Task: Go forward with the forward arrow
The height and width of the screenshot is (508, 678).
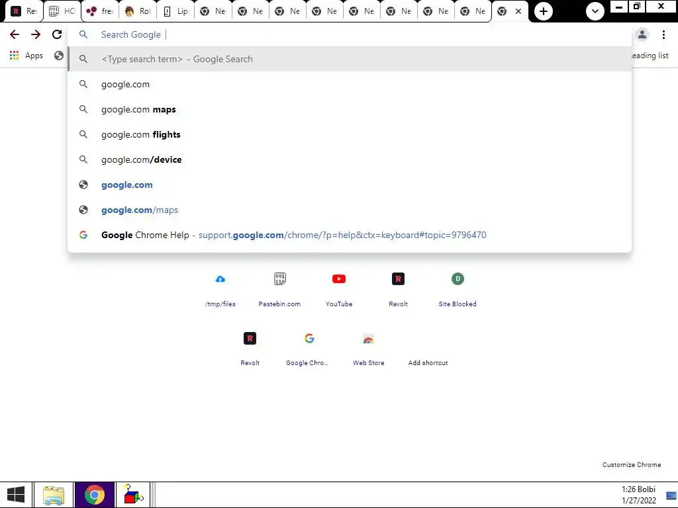Action: click(36, 34)
